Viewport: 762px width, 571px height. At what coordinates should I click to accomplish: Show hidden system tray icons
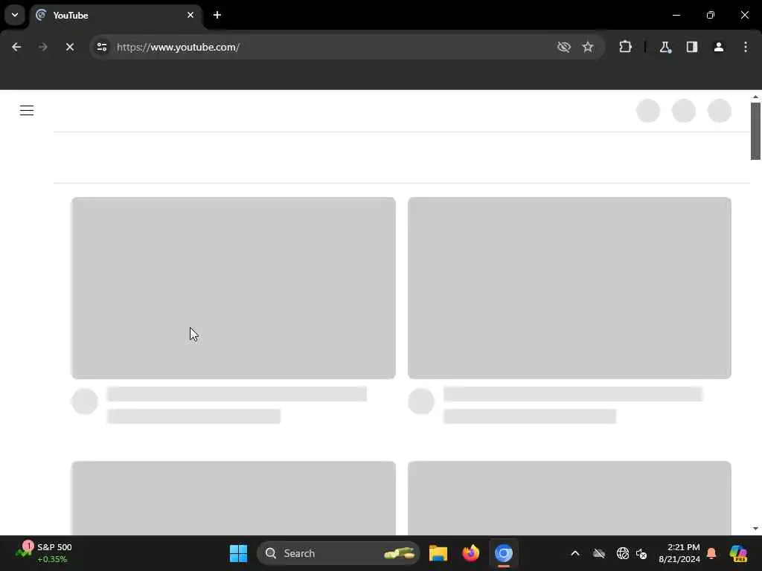coord(575,553)
